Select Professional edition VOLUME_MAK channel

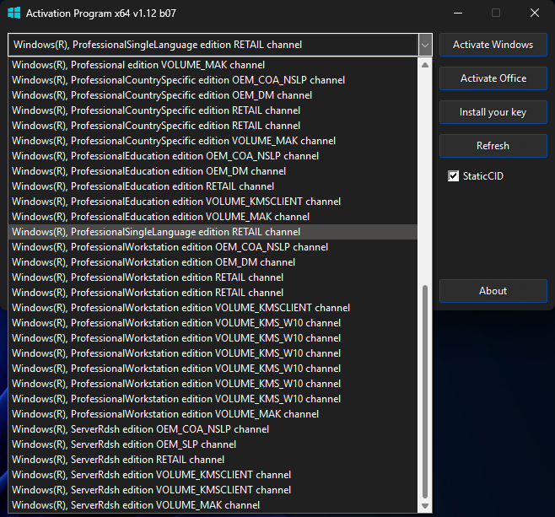tap(213, 65)
